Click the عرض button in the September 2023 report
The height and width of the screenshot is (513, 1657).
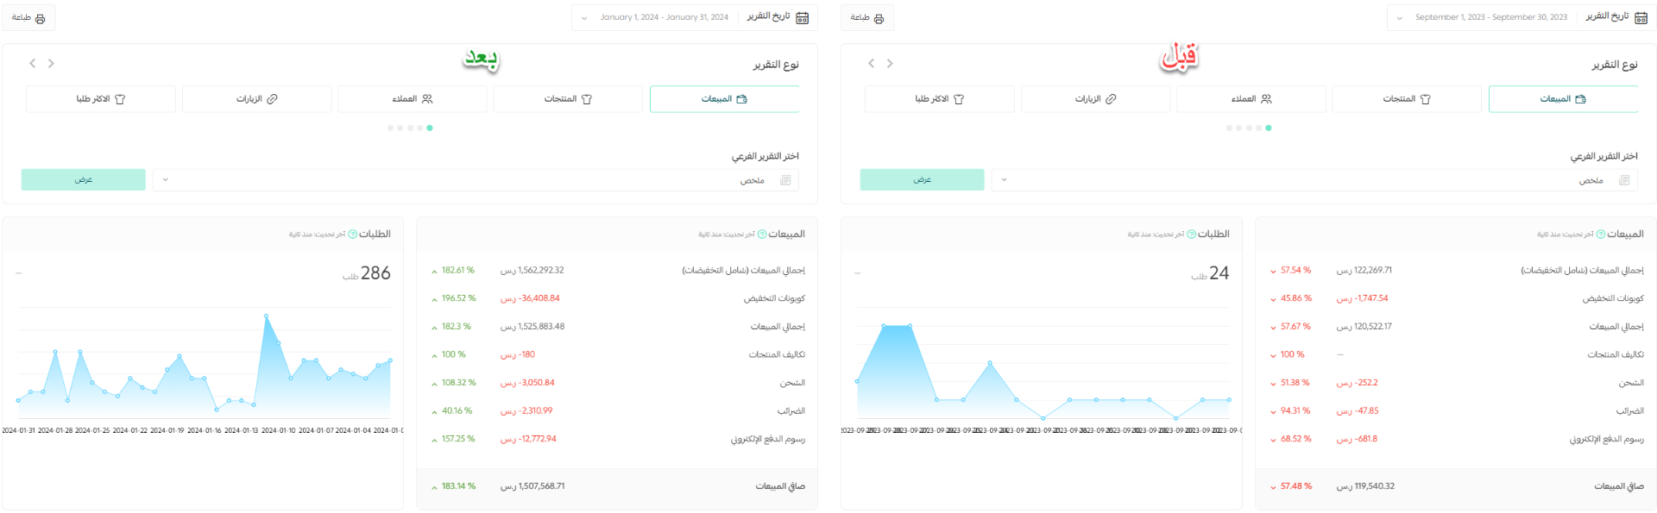(923, 179)
